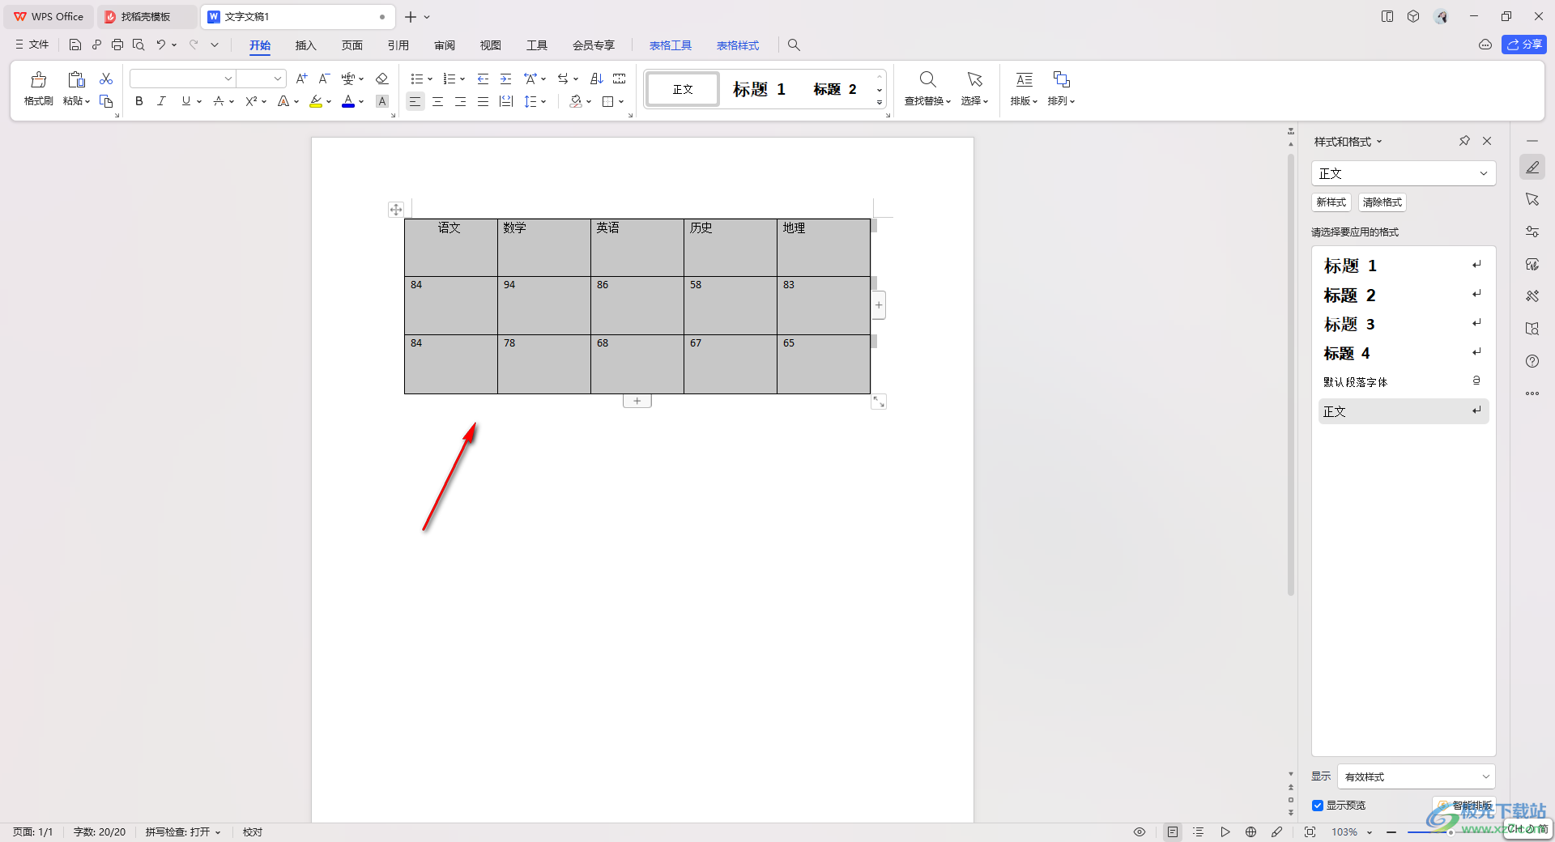Click the 分享 share button

pos(1524,45)
